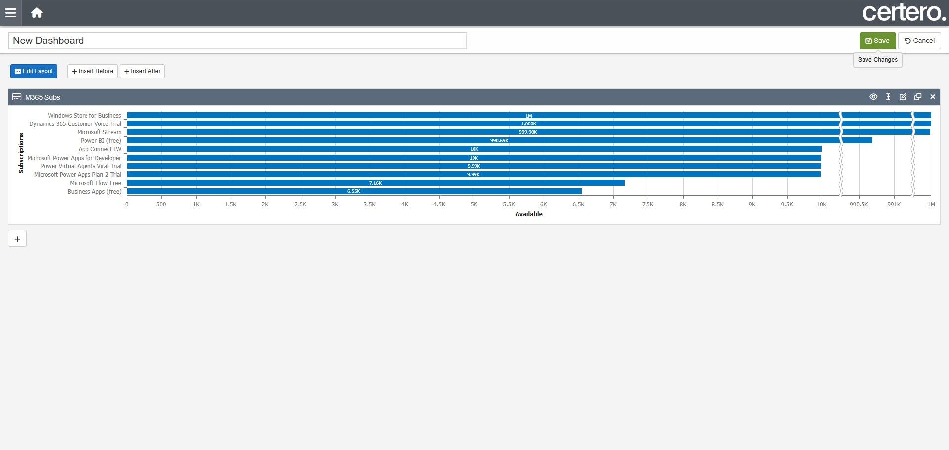
Task: Edit the M365 Subs widget
Action: pos(903,97)
